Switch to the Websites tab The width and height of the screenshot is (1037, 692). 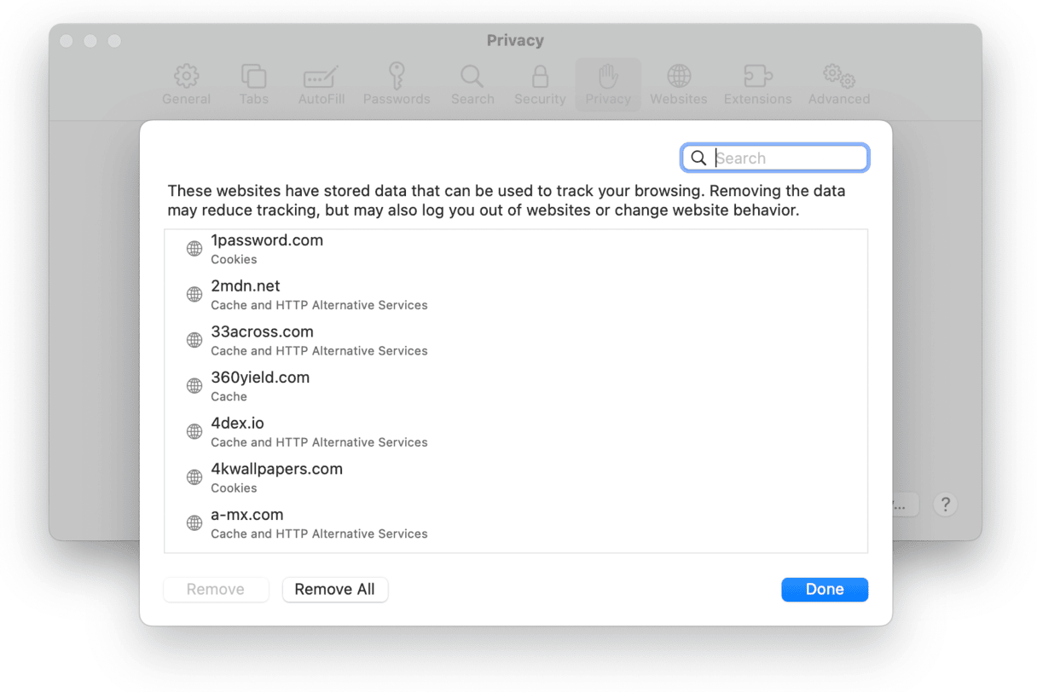pyautogui.click(x=678, y=84)
